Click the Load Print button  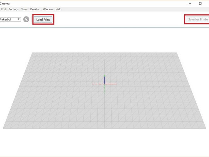click(43, 19)
